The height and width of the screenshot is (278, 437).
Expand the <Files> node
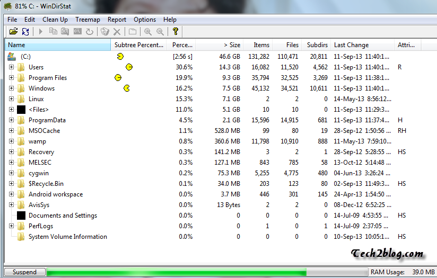coord(11,110)
